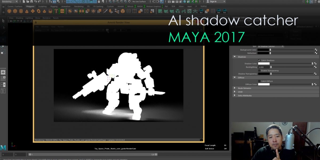Click the SVG import shelf icon
Viewport: 320px width, 160px height.
[x=62, y=11]
